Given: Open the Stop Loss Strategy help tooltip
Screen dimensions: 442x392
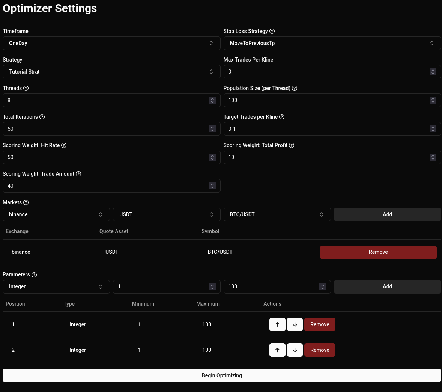Looking at the screenshot, I should pyautogui.click(x=272, y=31).
